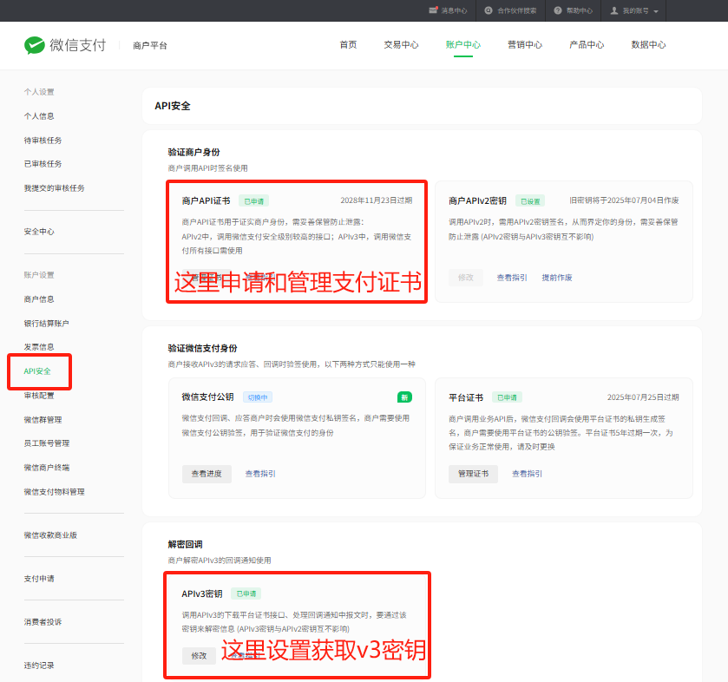Open 安全中心 from the sidebar
The width and height of the screenshot is (728, 682).
tap(39, 232)
